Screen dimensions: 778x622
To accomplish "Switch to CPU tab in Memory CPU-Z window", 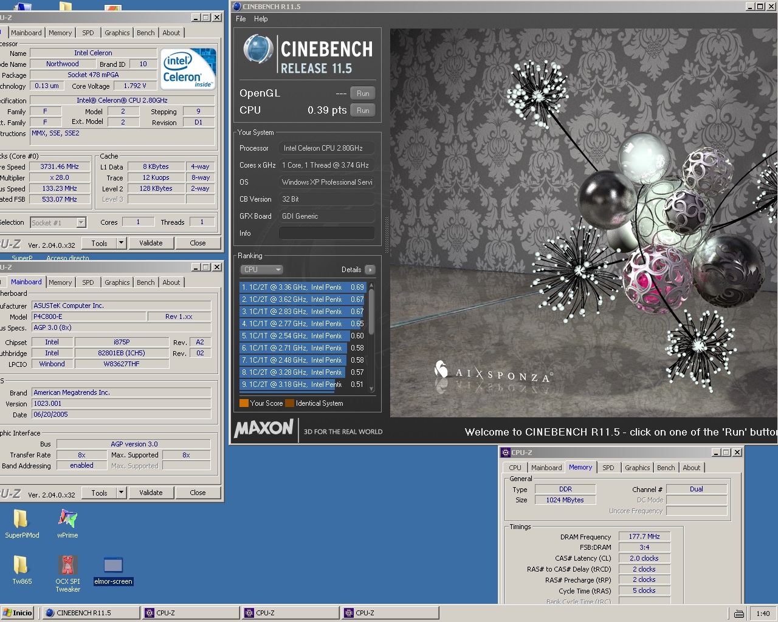I will (x=515, y=468).
